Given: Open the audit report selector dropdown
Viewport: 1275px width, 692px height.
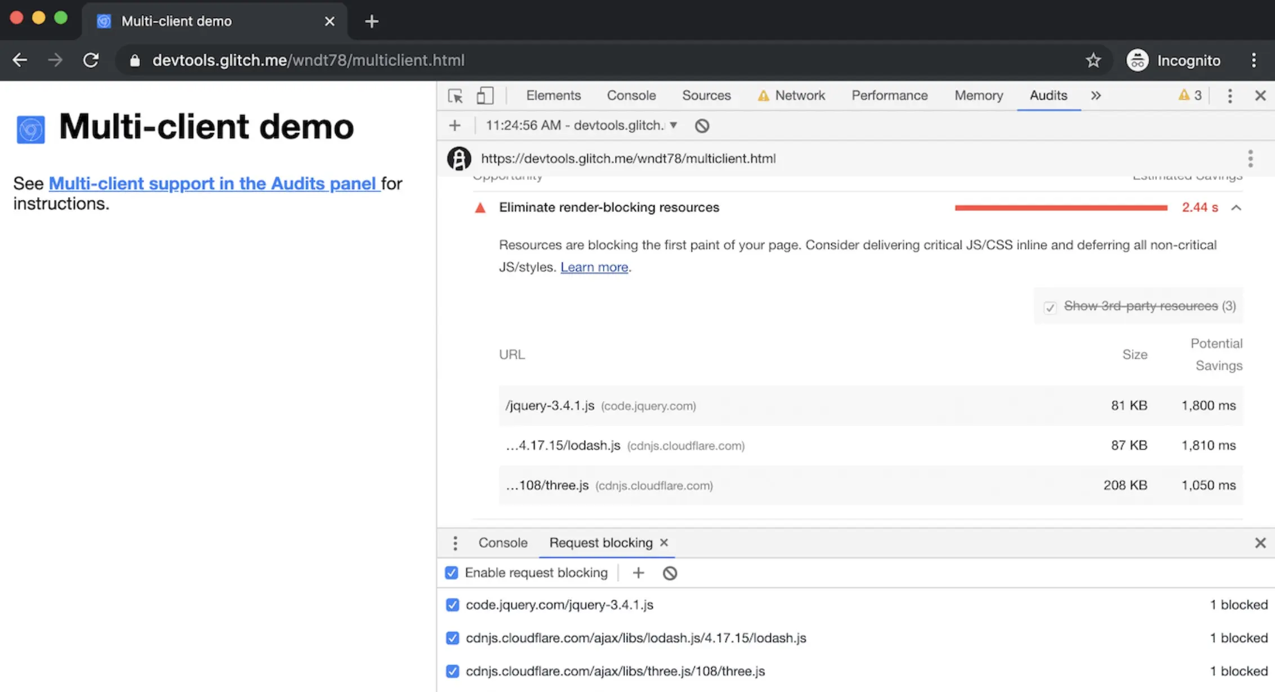Looking at the screenshot, I should click(x=673, y=125).
